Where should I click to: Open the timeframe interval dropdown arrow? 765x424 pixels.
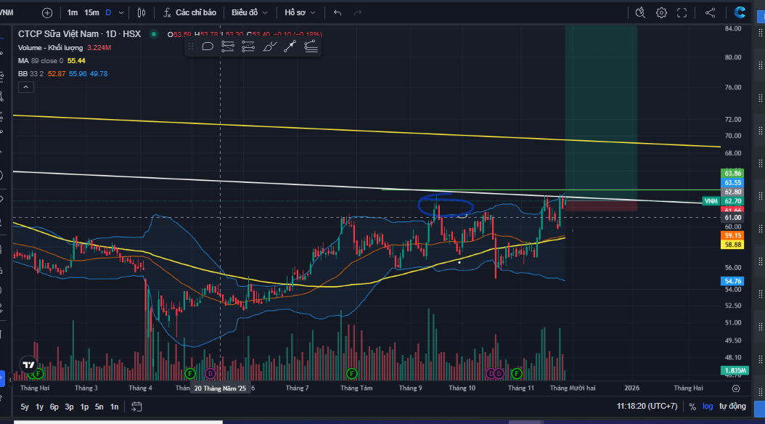coord(121,12)
